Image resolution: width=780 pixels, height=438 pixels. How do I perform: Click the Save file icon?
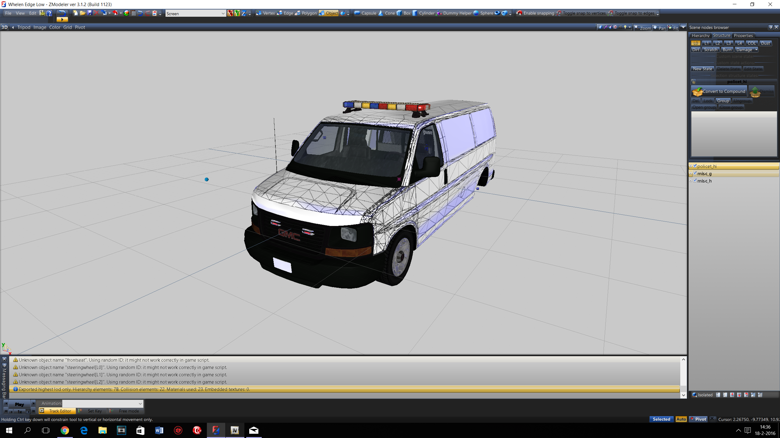coord(90,13)
